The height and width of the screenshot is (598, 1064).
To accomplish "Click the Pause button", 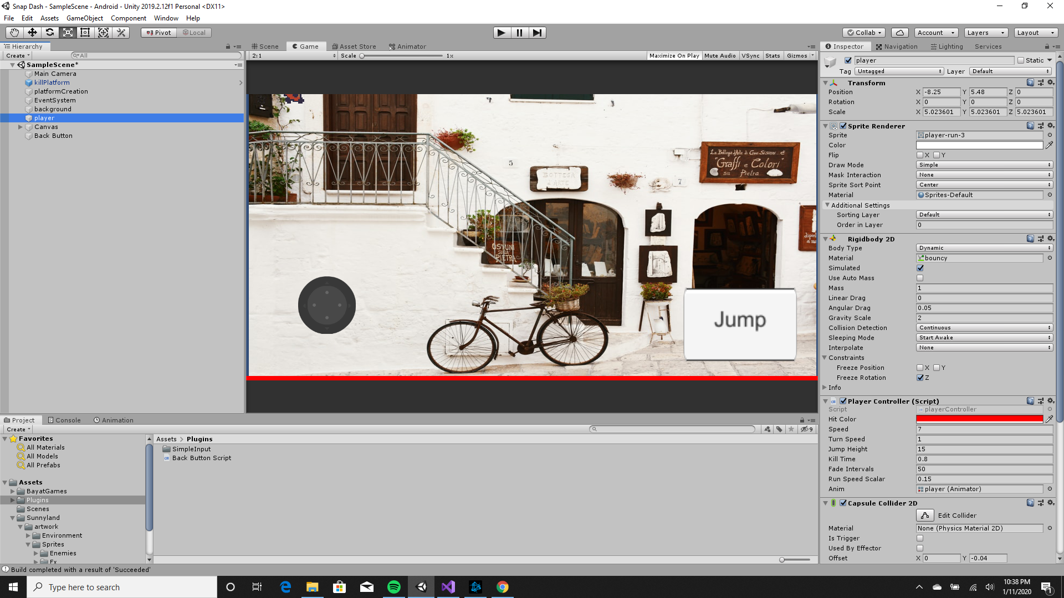I will pyautogui.click(x=519, y=33).
